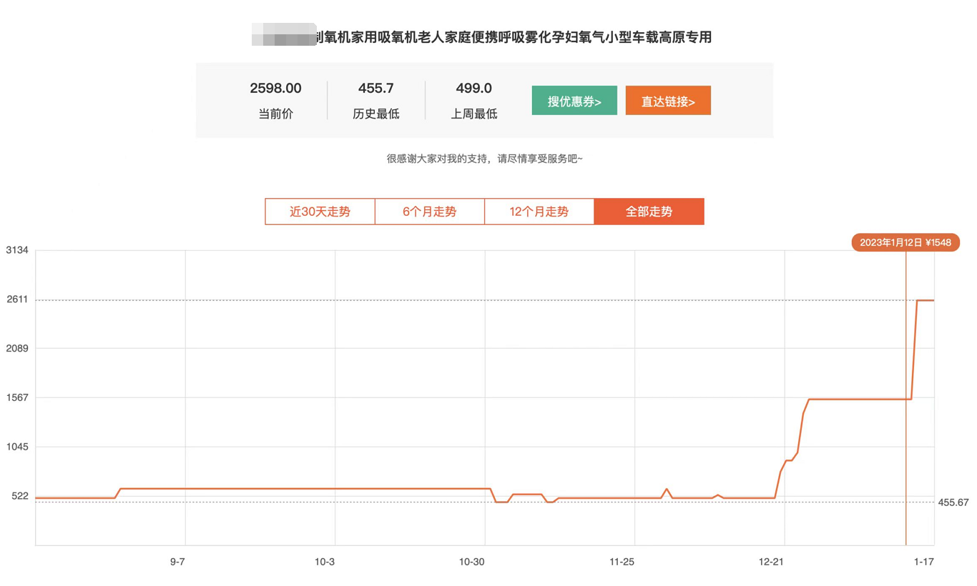The height and width of the screenshot is (586, 977).
Task: Click the green 搜优惠券 button
Action: click(x=574, y=100)
